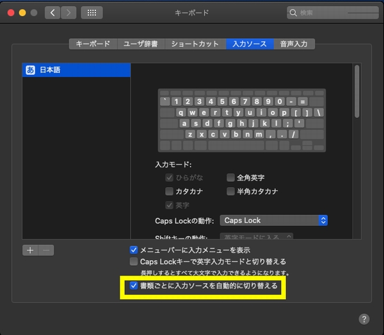Screen dimensions: 384x335
Task: Enable the 全角英字 input mode checkbox
Action: (x=230, y=177)
